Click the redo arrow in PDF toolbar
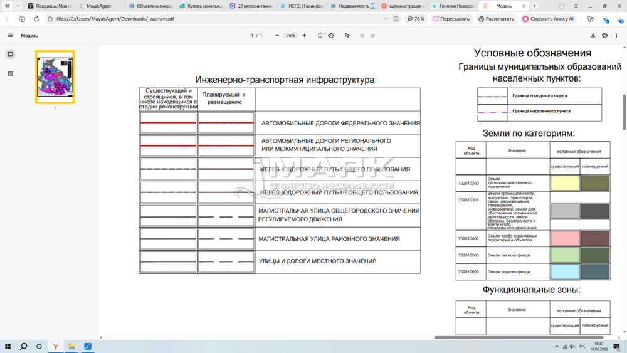The height and width of the screenshot is (353, 627). [x=372, y=36]
